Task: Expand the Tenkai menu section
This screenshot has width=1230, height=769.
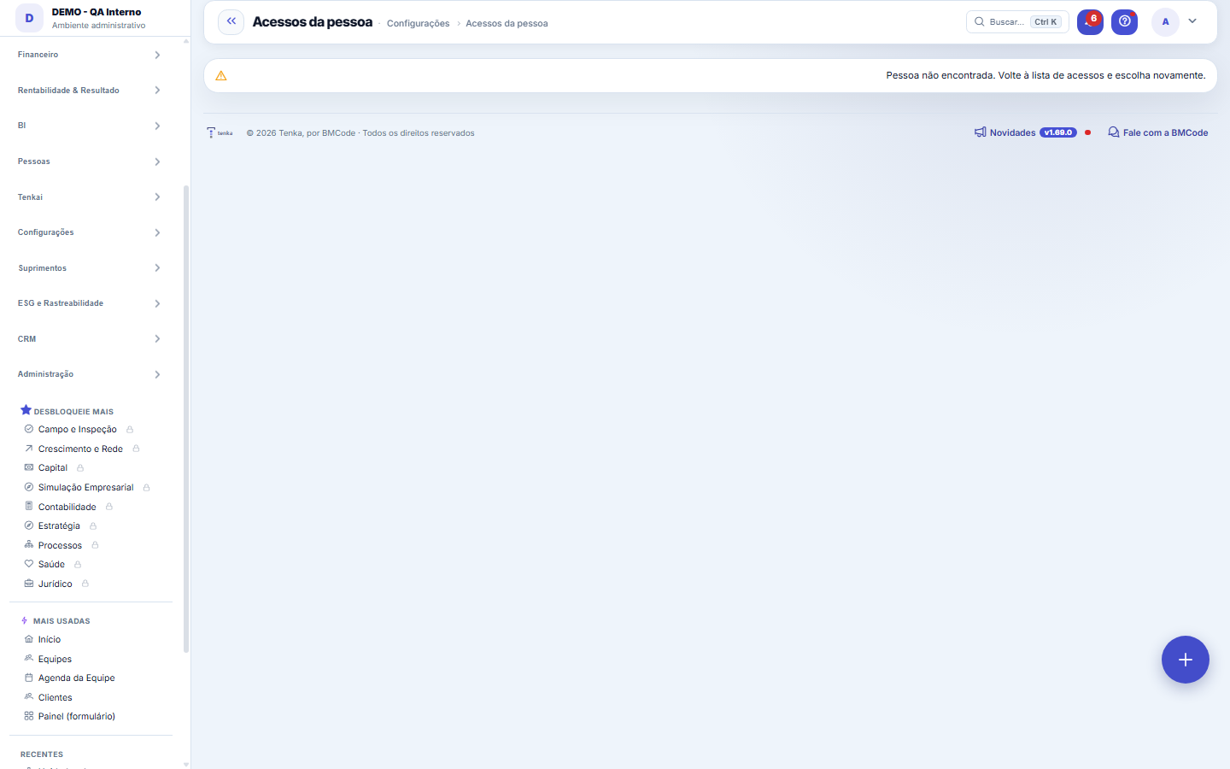Action: coord(90,197)
